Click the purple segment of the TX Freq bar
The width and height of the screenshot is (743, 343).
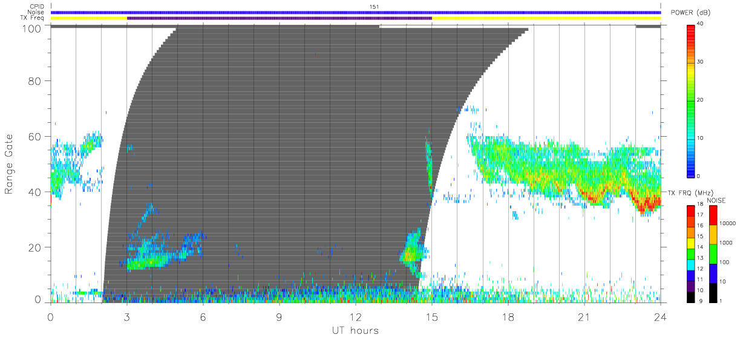click(x=280, y=18)
